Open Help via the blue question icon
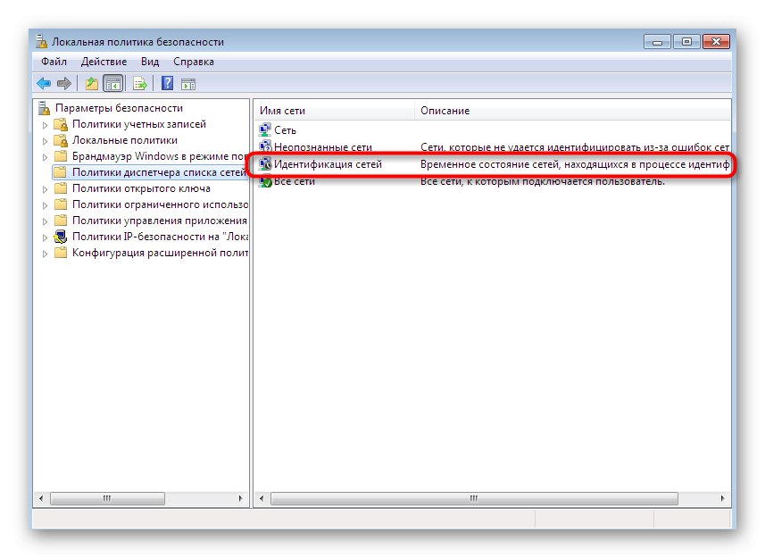 167,83
